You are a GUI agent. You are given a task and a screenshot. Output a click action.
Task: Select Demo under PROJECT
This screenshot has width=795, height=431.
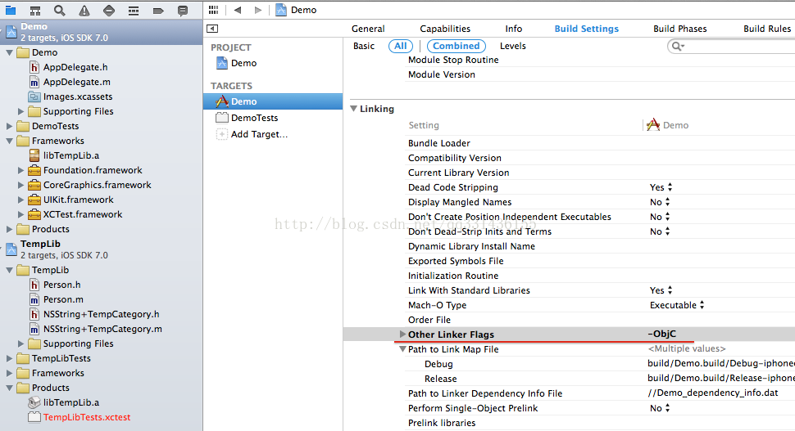click(244, 63)
